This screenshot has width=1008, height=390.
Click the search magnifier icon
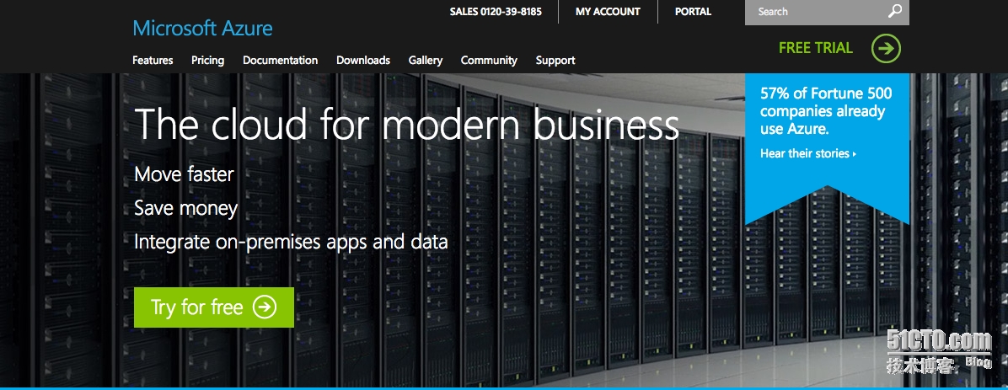(895, 11)
